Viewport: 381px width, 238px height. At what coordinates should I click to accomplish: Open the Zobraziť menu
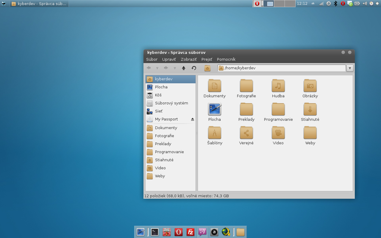pyautogui.click(x=189, y=59)
